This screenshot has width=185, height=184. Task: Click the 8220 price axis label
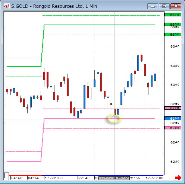(x=175, y=162)
